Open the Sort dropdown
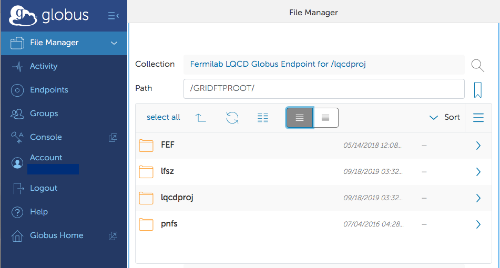The width and height of the screenshot is (500, 268). (x=444, y=117)
